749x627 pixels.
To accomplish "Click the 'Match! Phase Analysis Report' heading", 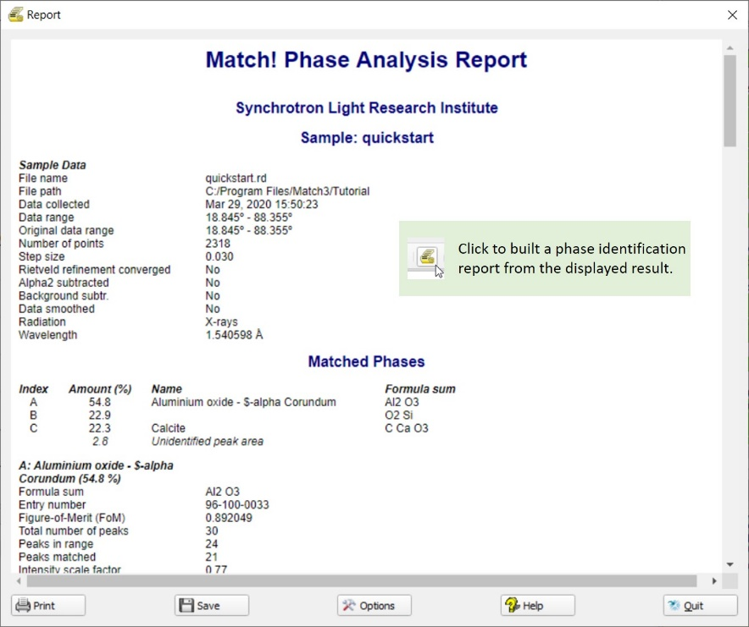I will tap(366, 60).
